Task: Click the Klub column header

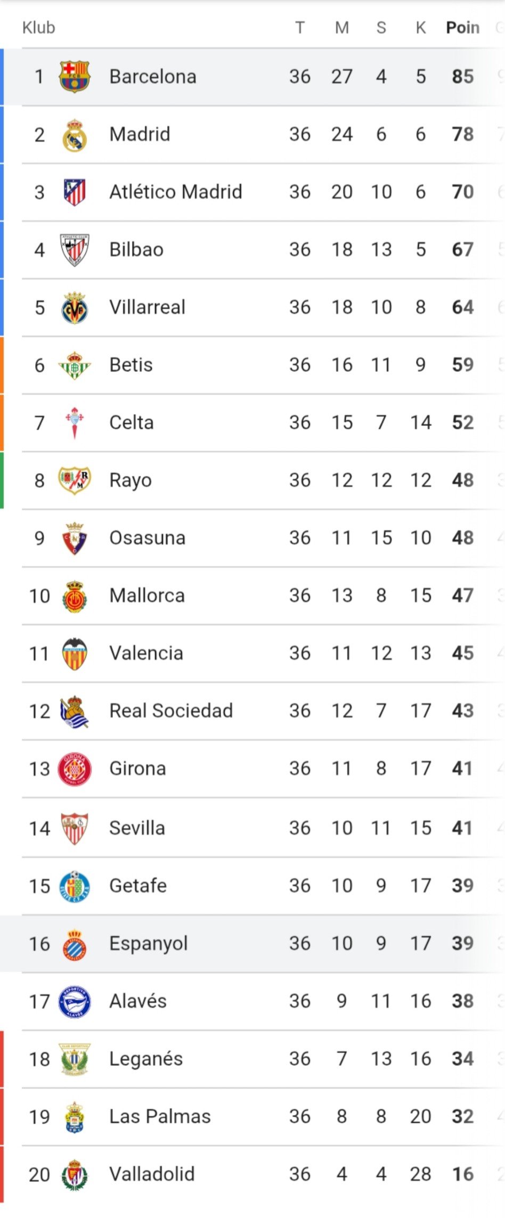Action: pos(38,28)
